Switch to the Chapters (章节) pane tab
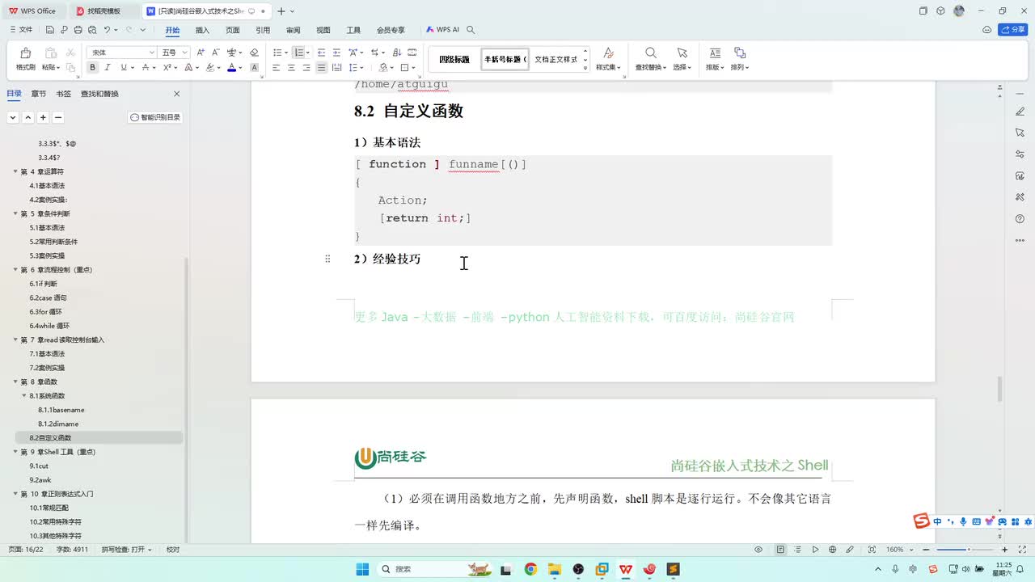Viewport: 1035px width, 582px height. point(39,94)
